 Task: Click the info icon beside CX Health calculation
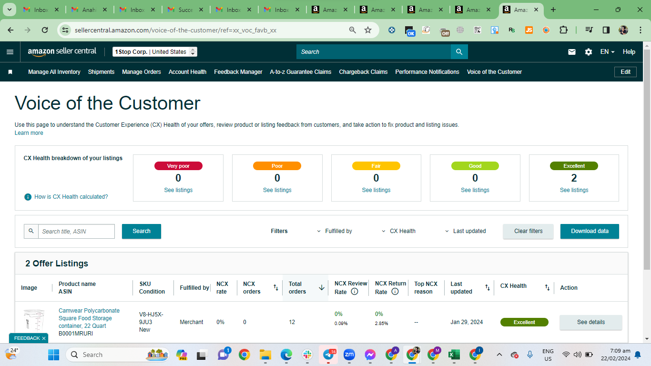pos(28,197)
